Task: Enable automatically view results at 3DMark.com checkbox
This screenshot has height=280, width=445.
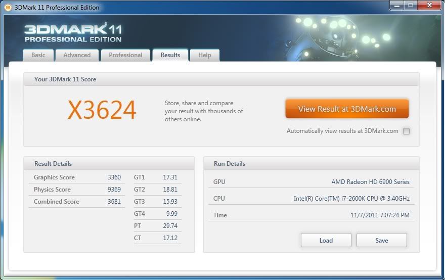Action: (406, 131)
